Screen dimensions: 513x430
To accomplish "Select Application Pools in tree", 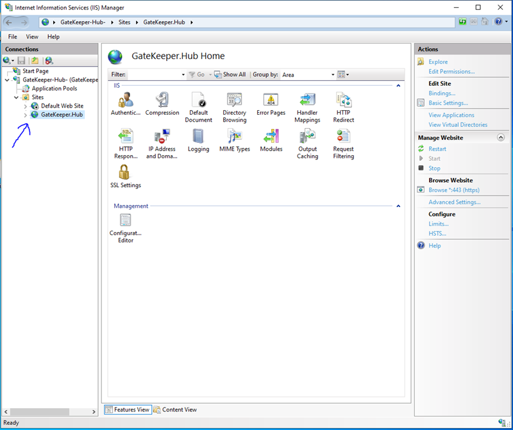I will click(55, 88).
